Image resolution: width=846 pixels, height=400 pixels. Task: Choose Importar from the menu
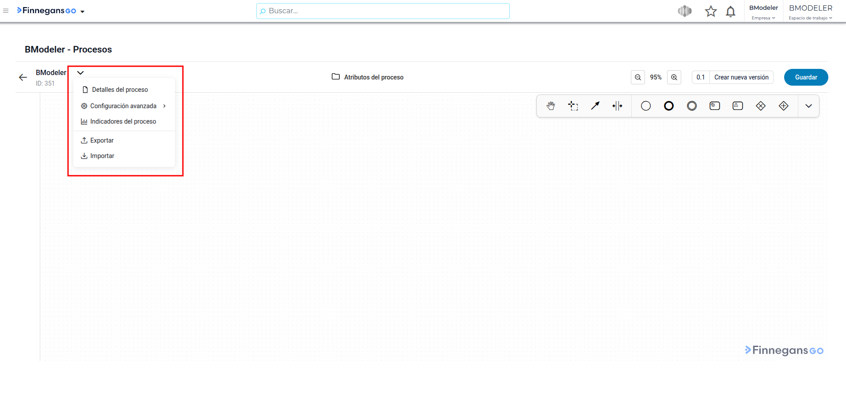[x=124, y=156]
